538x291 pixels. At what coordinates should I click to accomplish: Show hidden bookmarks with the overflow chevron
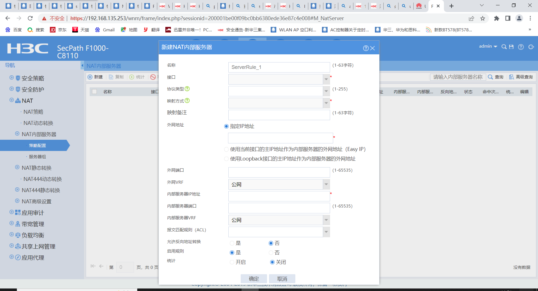[530, 30]
